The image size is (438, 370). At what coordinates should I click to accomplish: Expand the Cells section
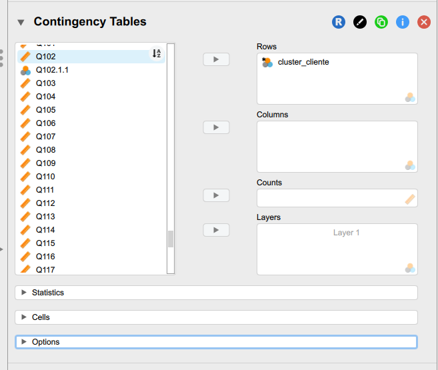[41, 317]
